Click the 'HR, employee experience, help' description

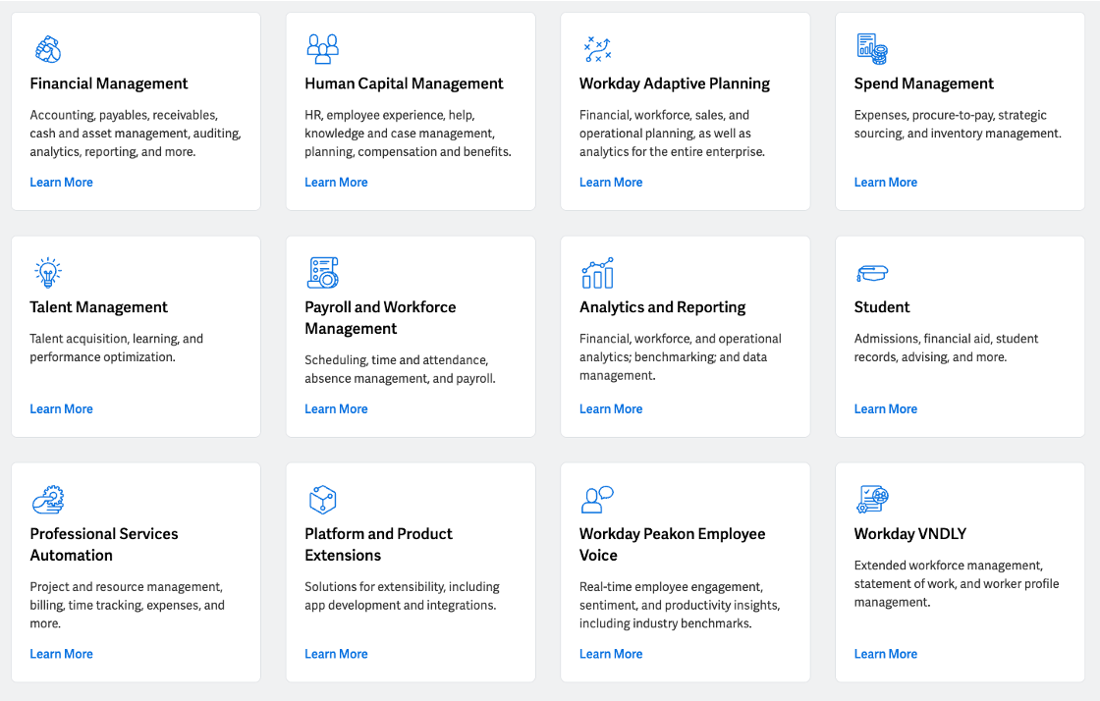coord(408,134)
